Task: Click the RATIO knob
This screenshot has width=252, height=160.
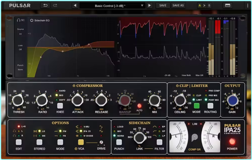Action: coord(42,100)
